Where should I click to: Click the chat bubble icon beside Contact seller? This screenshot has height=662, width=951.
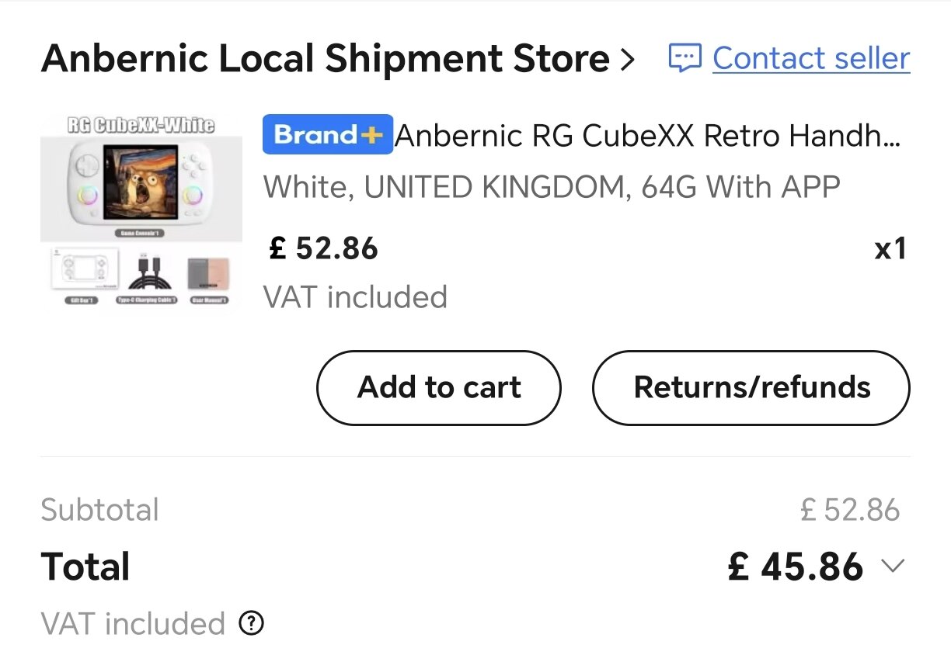click(685, 58)
